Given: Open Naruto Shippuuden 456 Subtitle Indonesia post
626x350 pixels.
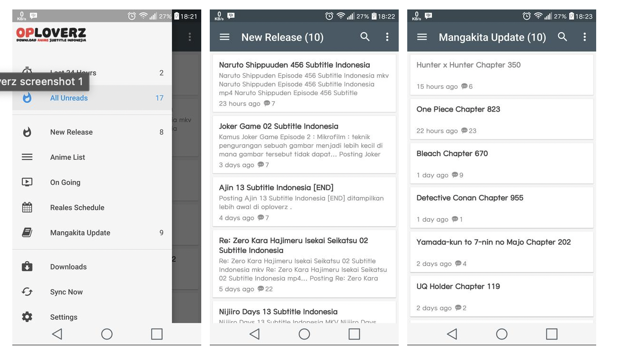Looking at the screenshot, I should [304, 83].
